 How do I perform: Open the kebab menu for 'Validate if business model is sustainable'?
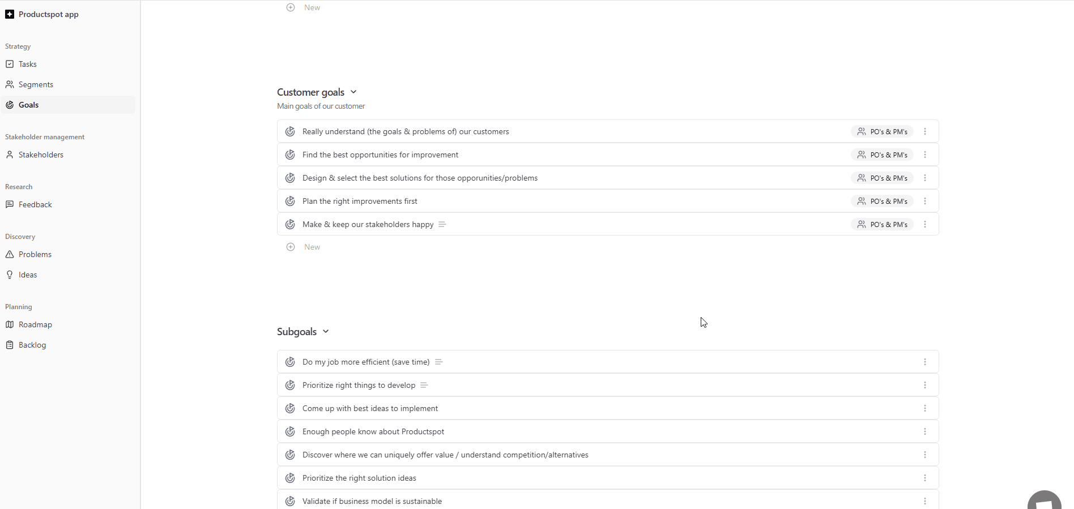click(925, 501)
